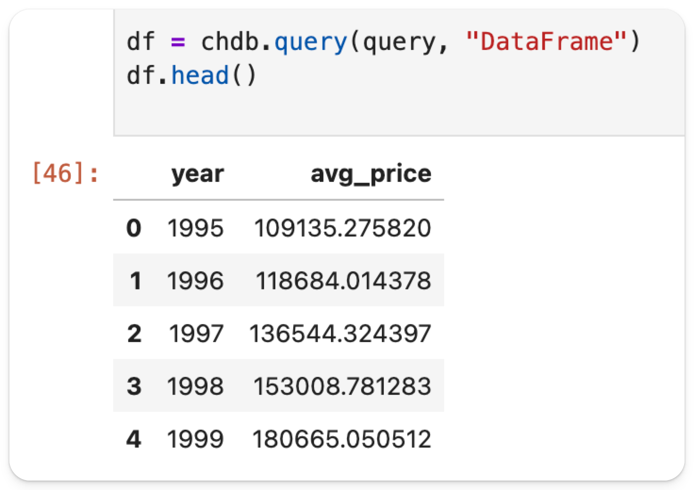694x490 pixels.
Task: Select row index 3 in output table
Action: coord(134,386)
